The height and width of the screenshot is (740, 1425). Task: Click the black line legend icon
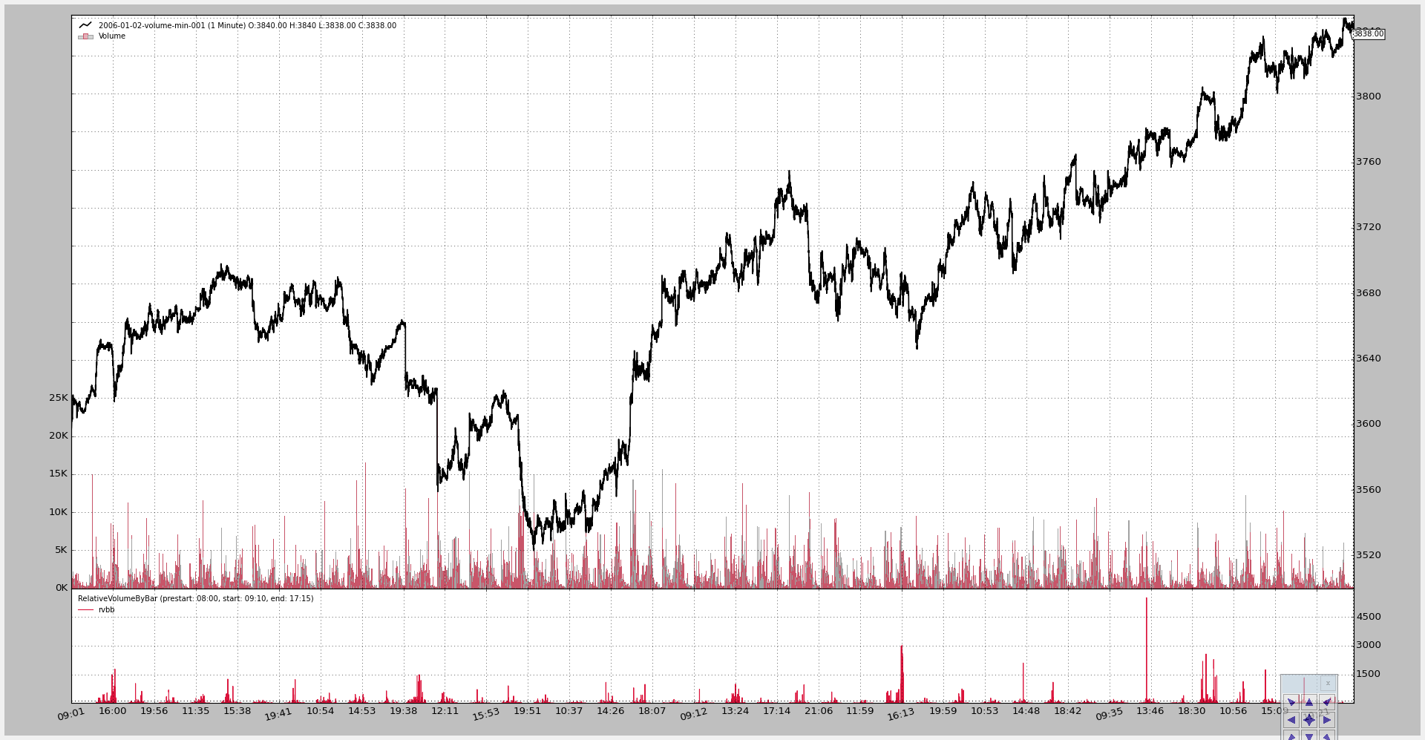pos(85,25)
